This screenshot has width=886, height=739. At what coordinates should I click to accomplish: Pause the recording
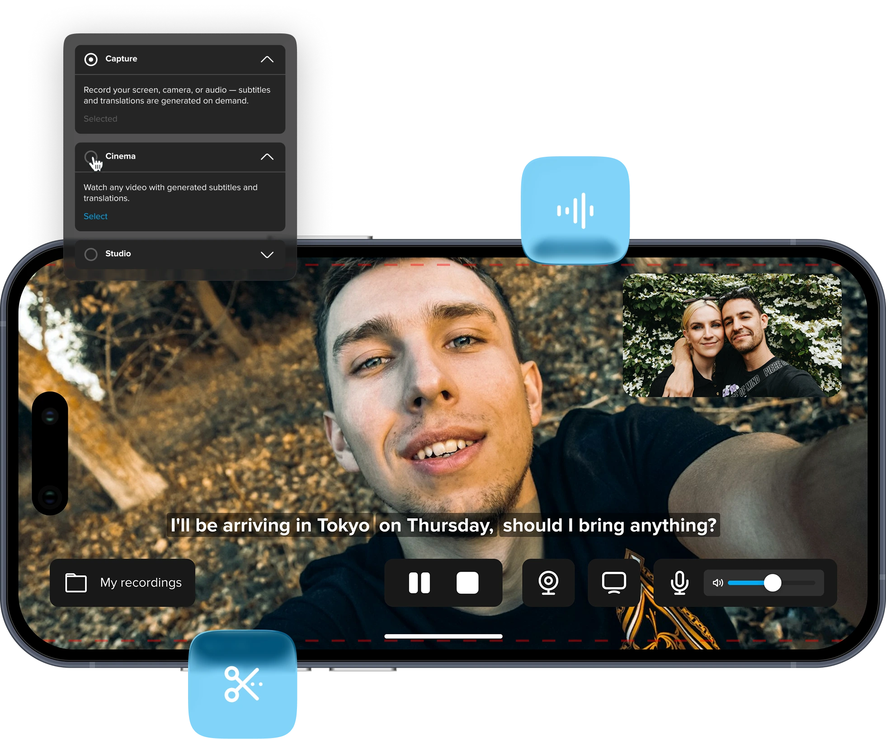point(419,583)
